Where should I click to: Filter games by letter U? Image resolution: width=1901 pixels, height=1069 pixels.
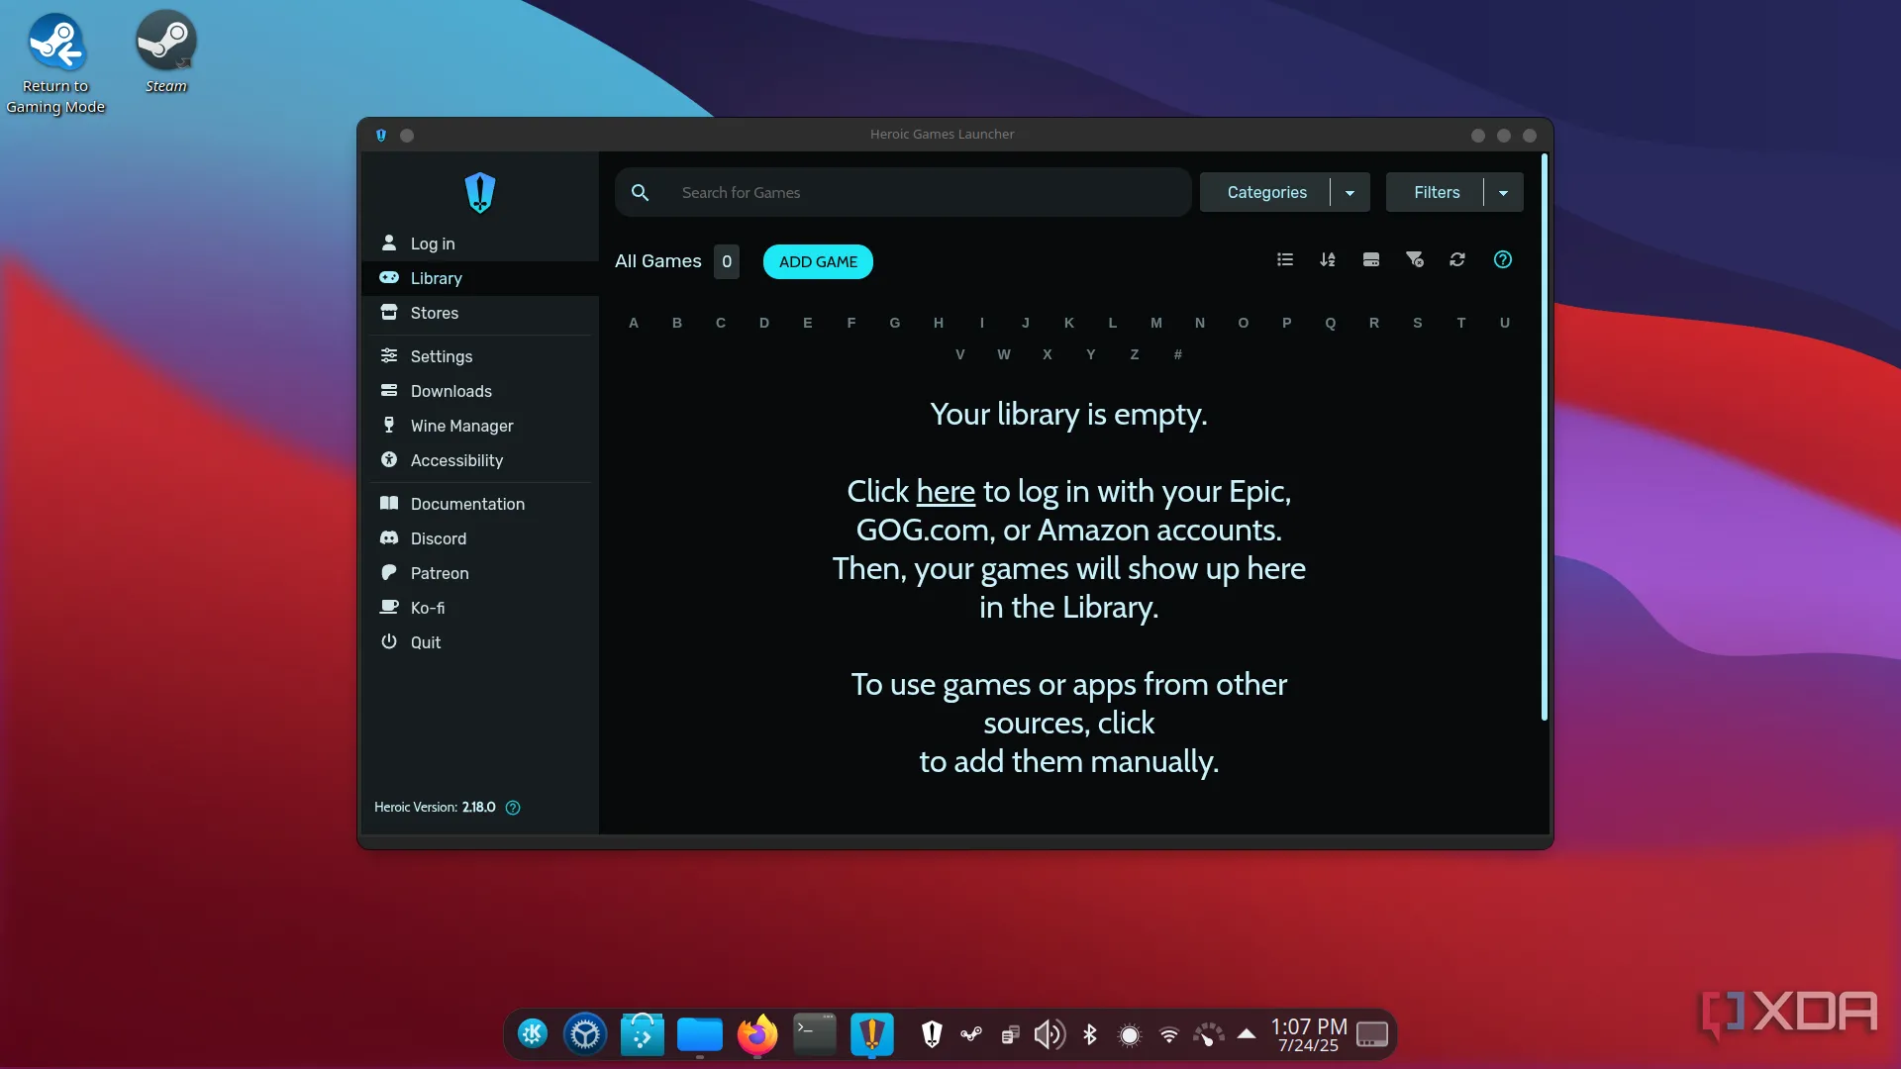pyautogui.click(x=1505, y=323)
